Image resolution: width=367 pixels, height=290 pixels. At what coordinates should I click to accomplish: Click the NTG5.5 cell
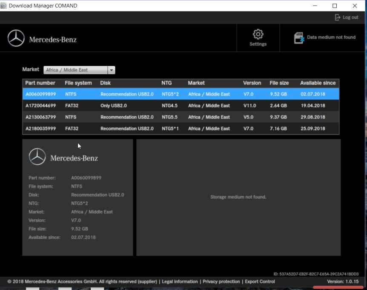169,117
